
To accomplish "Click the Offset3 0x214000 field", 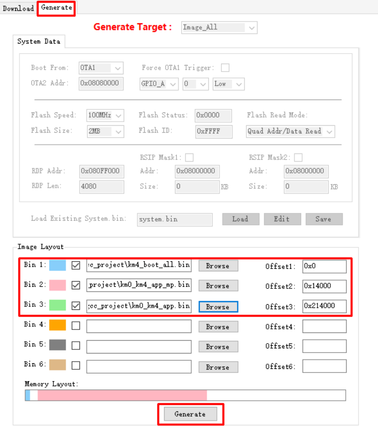I will click(x=325, y=306).
